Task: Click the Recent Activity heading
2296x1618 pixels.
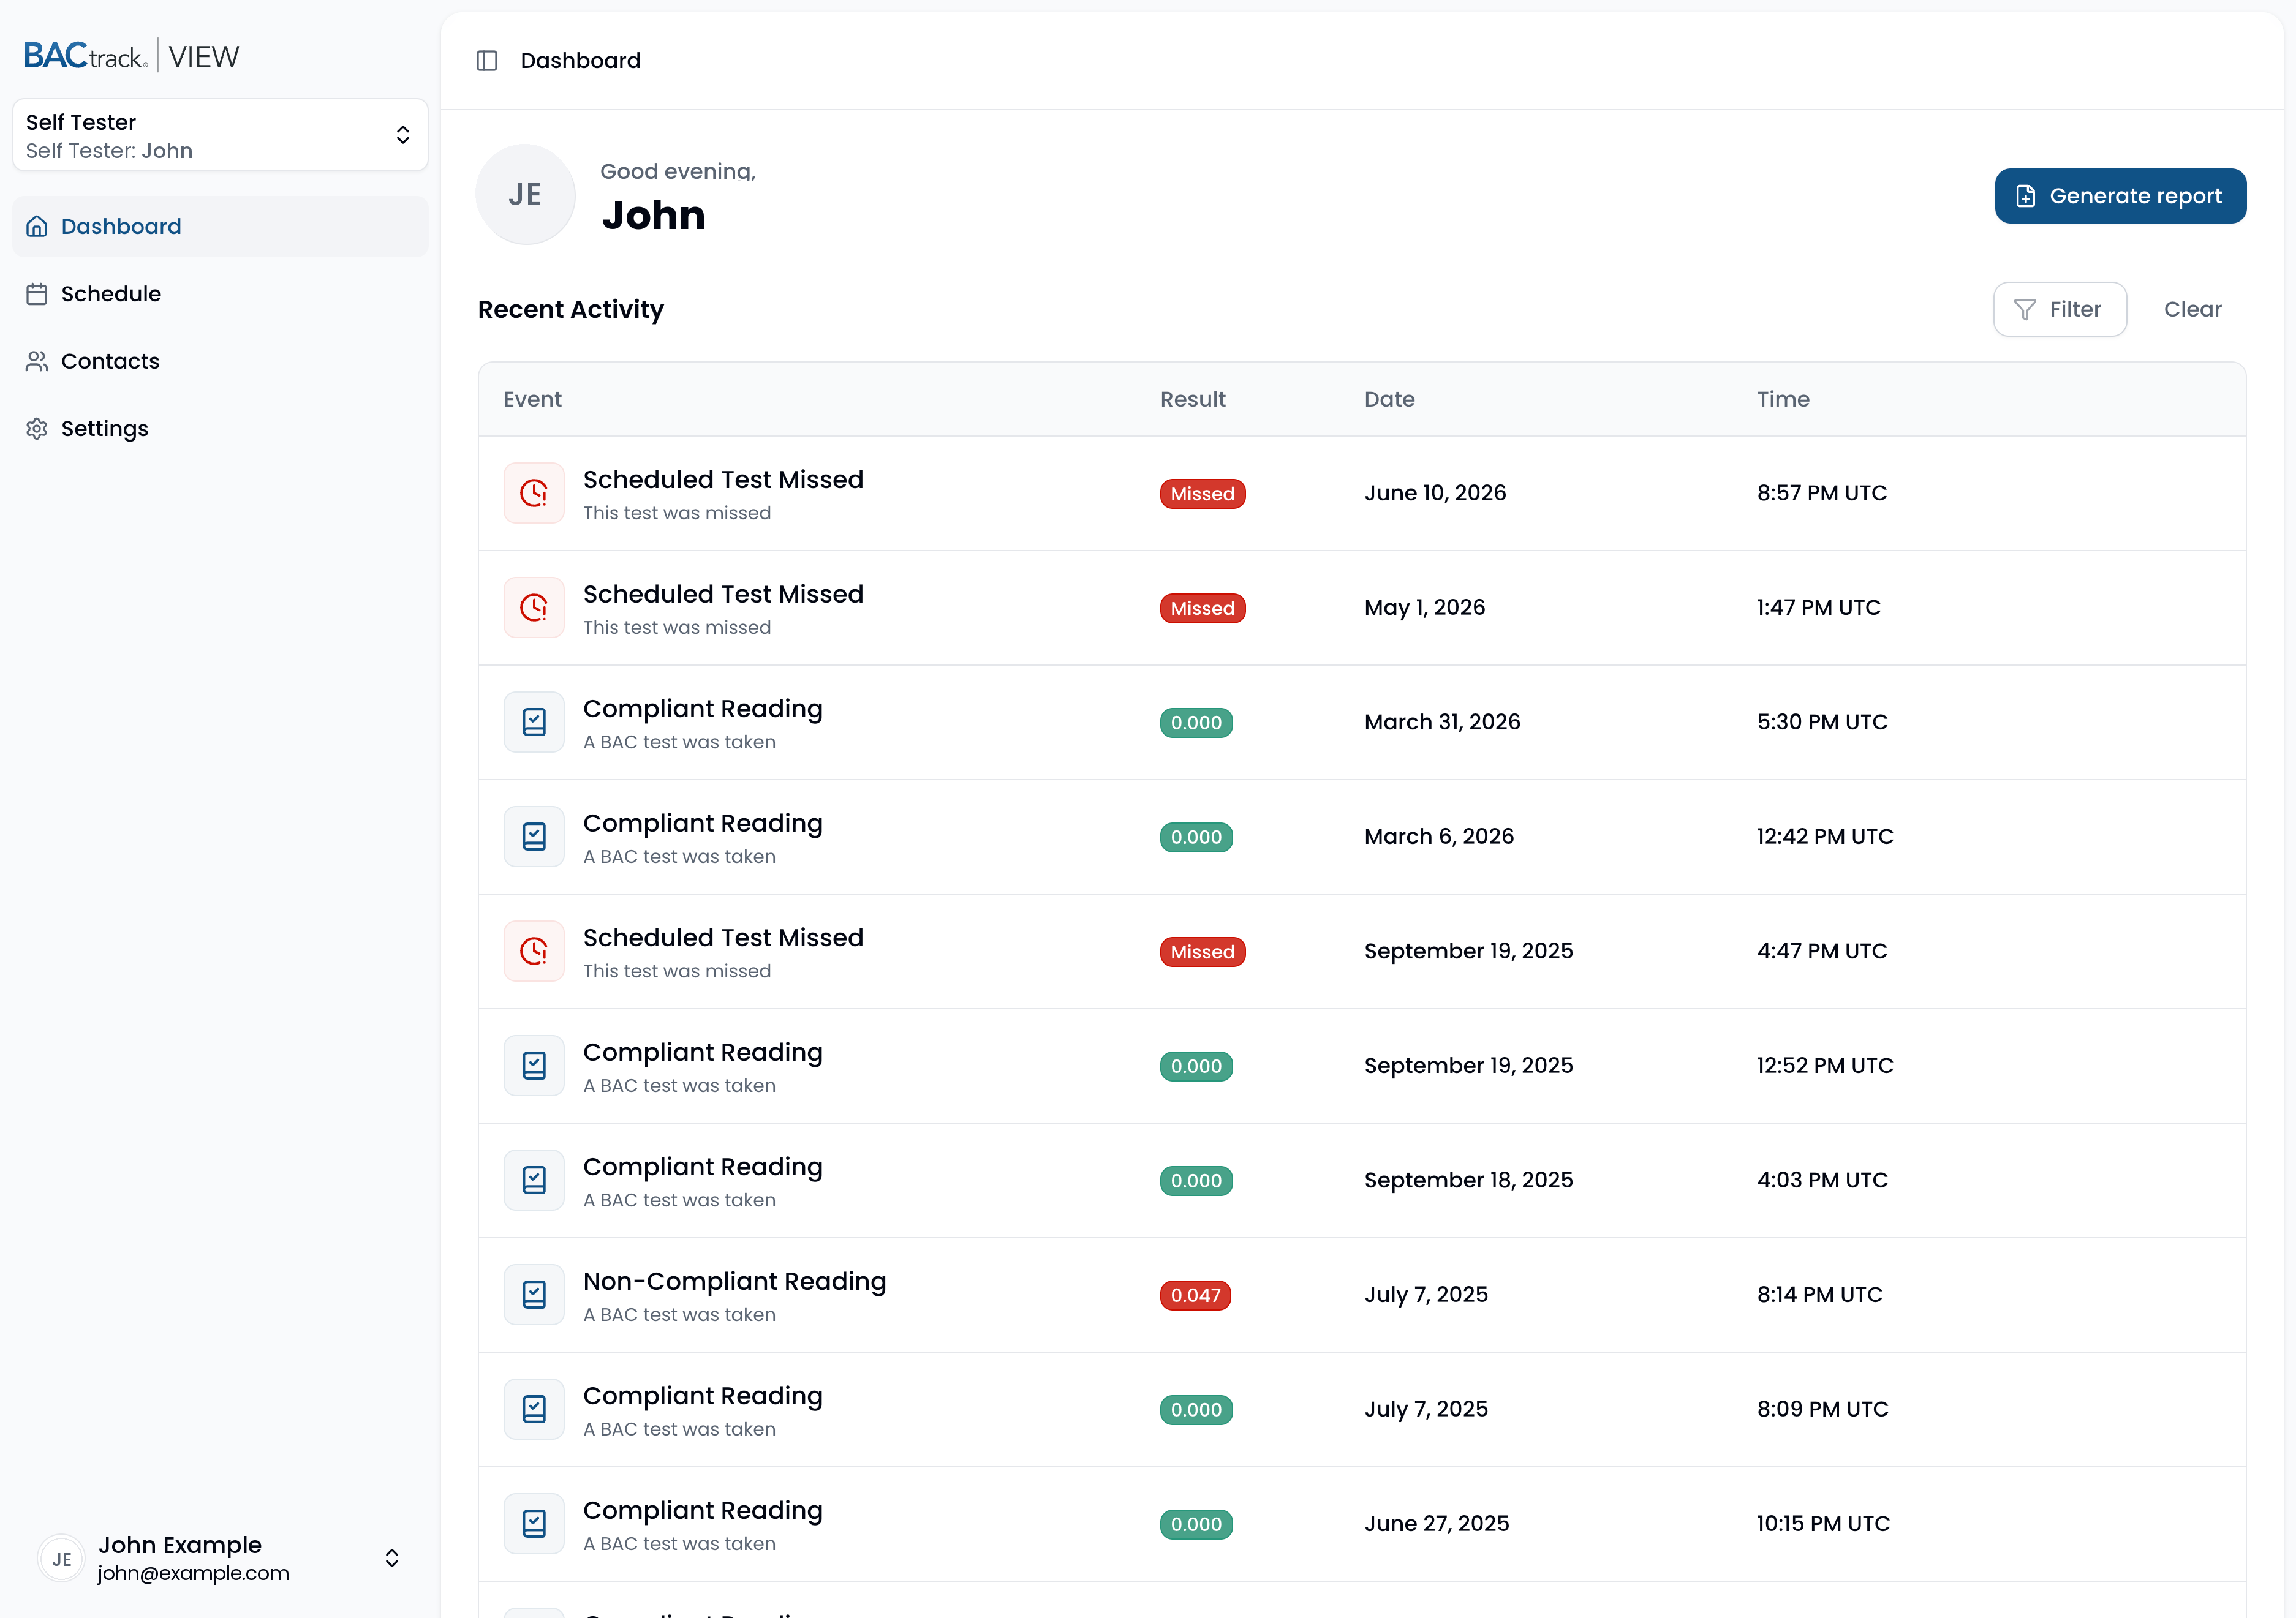Action: pos(570,310)
